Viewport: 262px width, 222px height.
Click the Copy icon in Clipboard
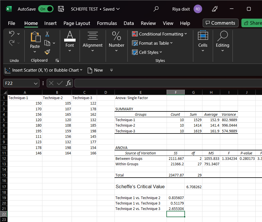(47, 43)
